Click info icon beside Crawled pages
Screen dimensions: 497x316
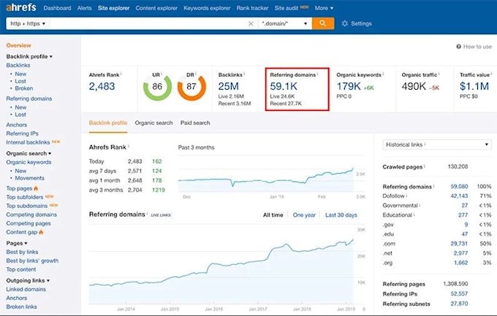(x=425, y=166)
